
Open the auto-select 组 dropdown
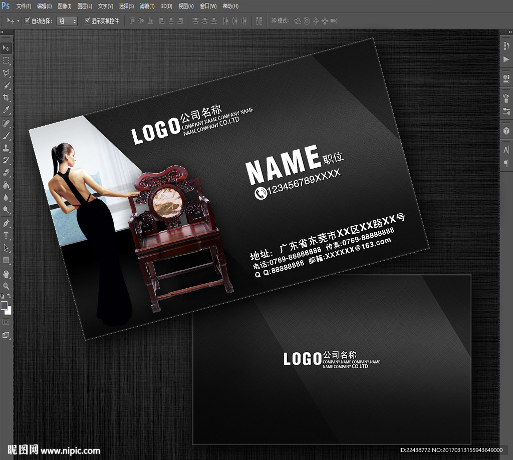(x=67, y=21)
